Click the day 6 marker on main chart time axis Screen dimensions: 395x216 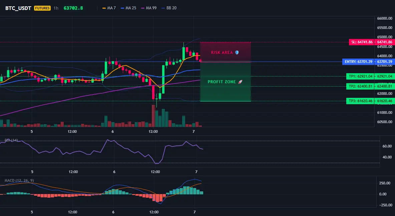[x=113, y=131]
